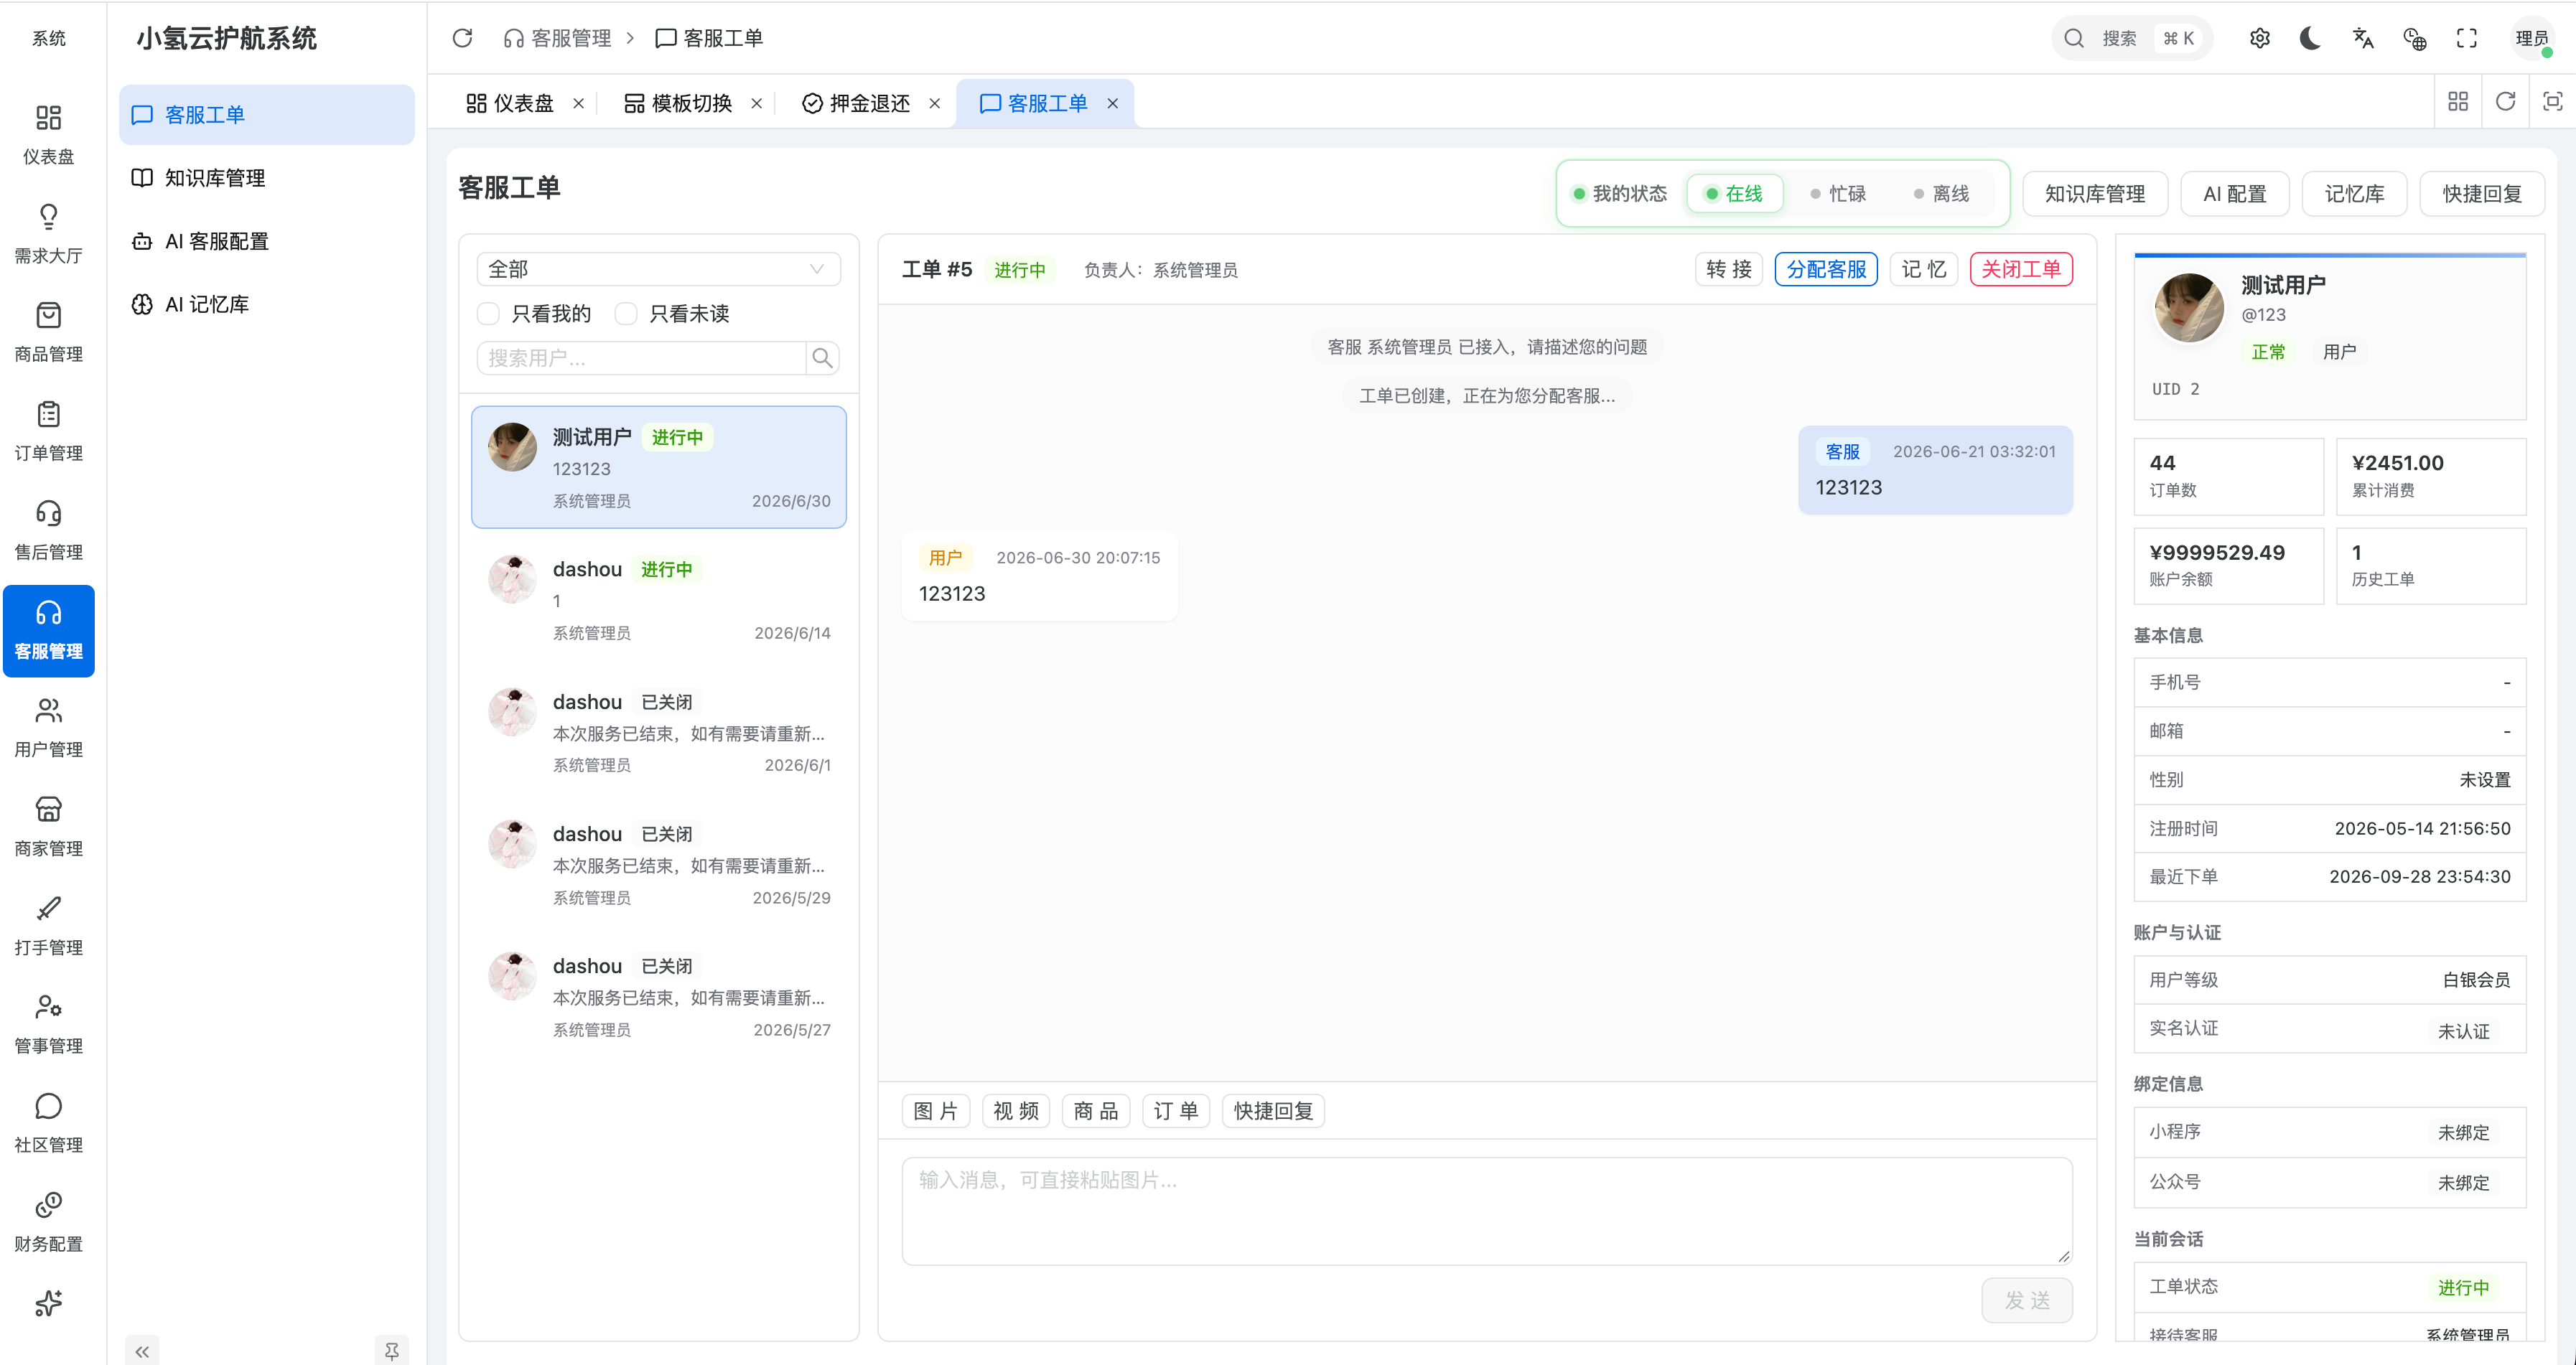Toggle dark mode moon icon
The width and height of the screenshot is (2576, 1365).
[x=2311, y=38]
